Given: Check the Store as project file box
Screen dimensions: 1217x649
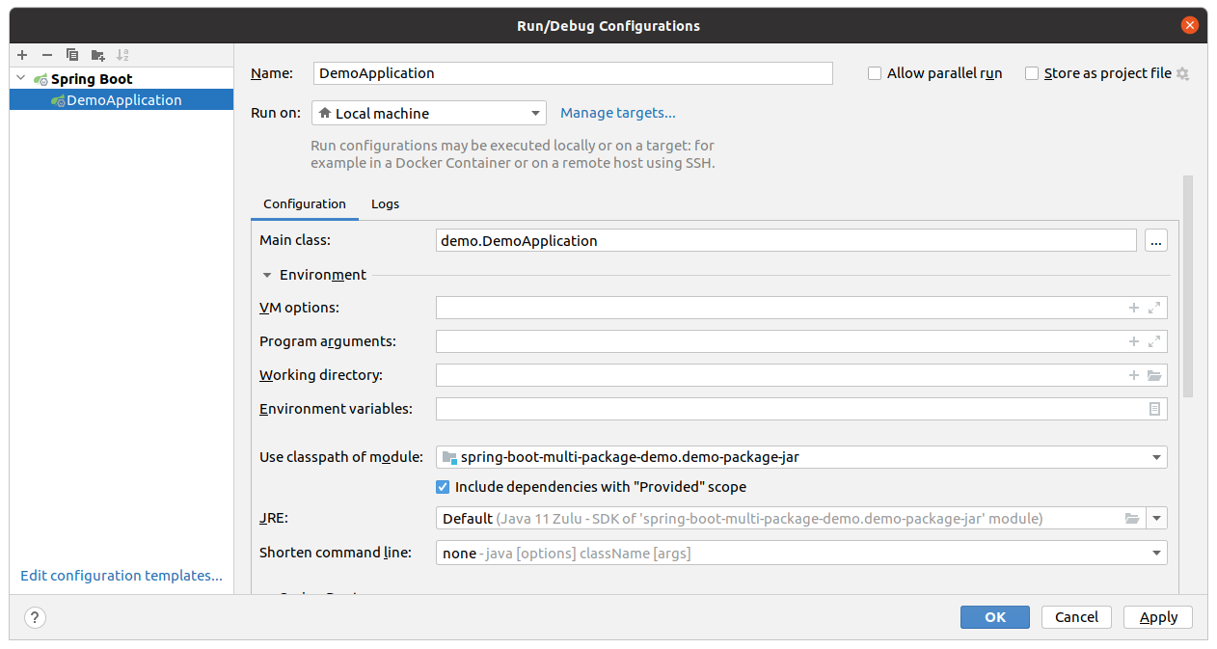Looking at the screenshot, I should click(1032, 73).
